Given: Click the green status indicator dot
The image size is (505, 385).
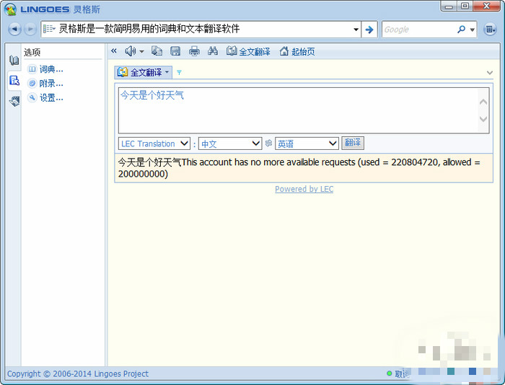Looking at the screenshot, I should click(x=389, y=373).
